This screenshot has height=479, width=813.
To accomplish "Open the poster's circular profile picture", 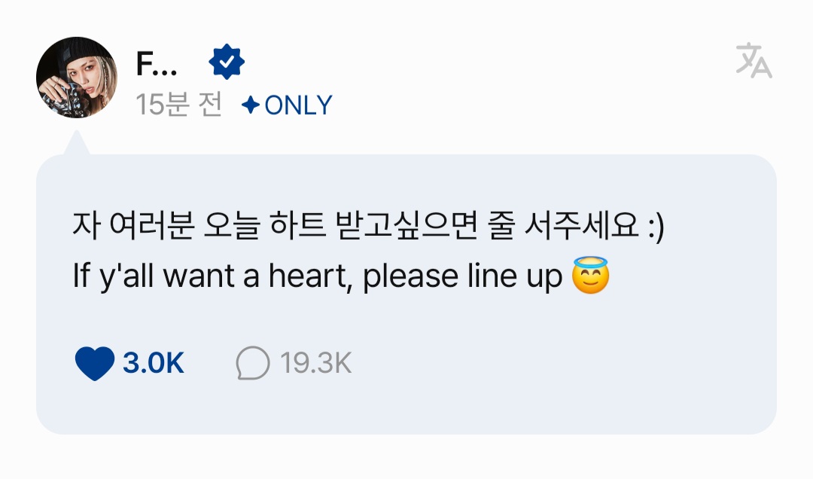I will pos(77,78).
